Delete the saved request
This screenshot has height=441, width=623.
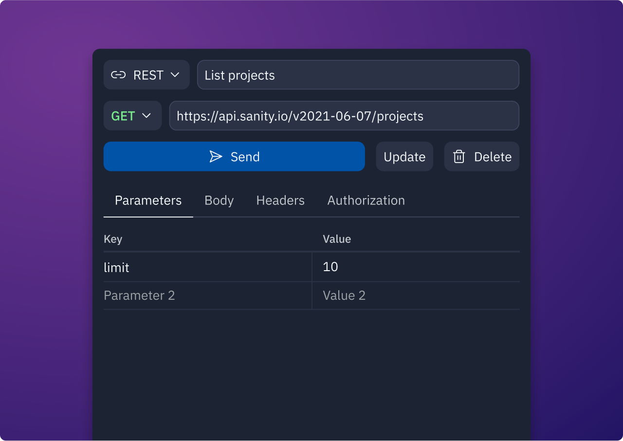(482, 156)
